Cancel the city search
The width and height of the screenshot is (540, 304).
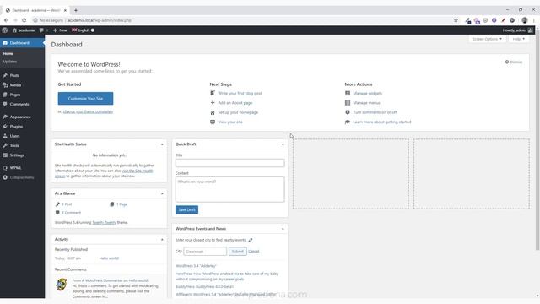(x=253, y=252)
